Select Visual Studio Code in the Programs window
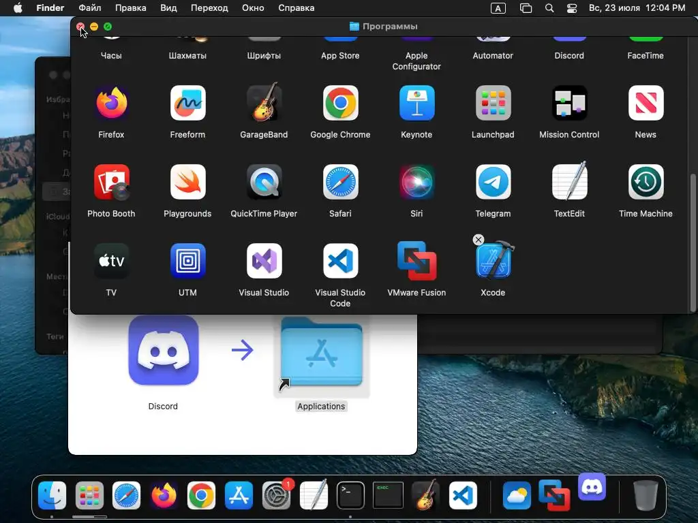Image resolution: width=698 pixels, height=523 pixels. click(x=341, y=261)
